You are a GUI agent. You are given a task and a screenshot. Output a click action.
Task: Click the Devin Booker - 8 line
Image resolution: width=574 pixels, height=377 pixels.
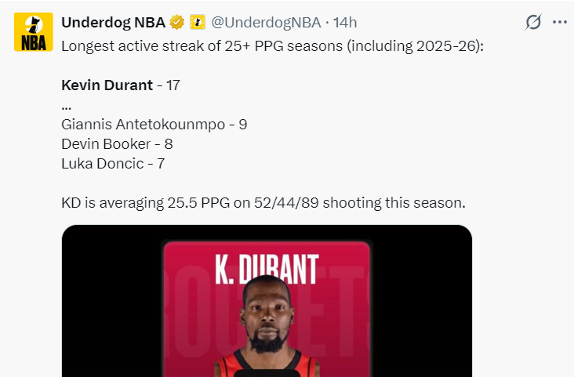[117, 143]
